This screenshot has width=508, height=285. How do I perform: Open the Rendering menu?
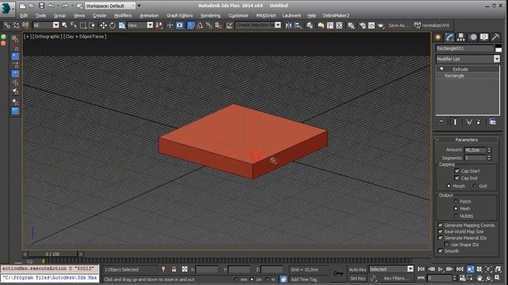210,16
